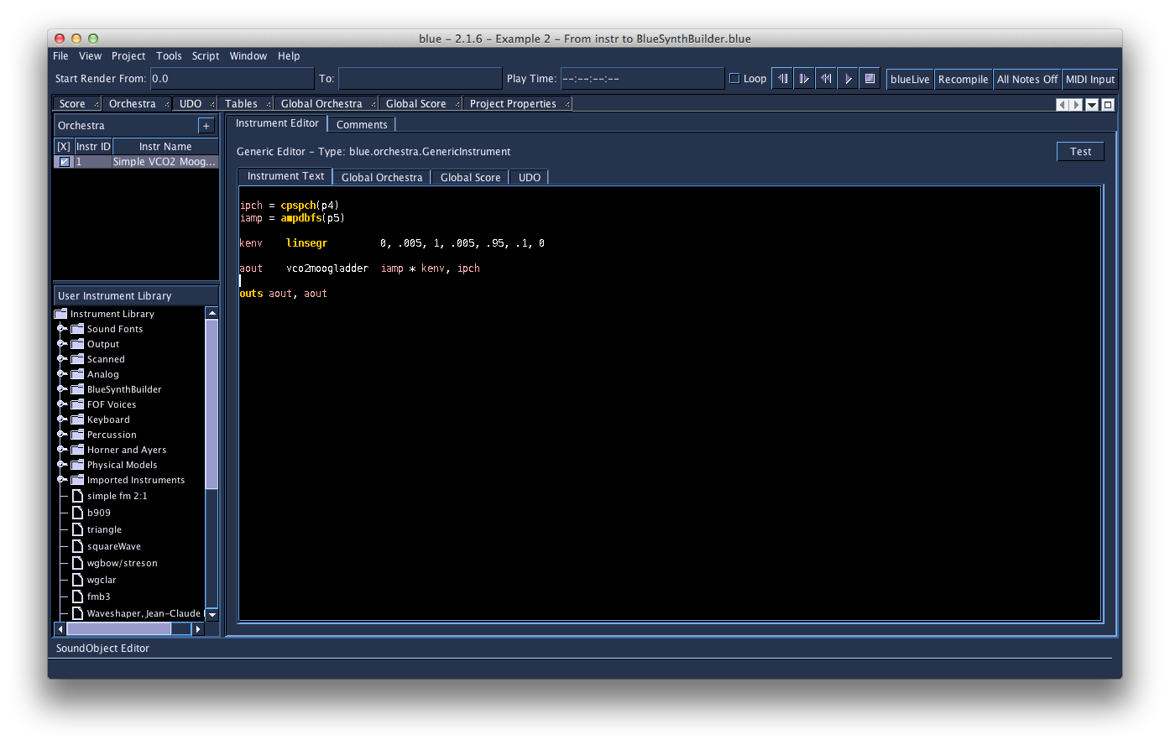Switch to the Comments tab

[362, 124]
